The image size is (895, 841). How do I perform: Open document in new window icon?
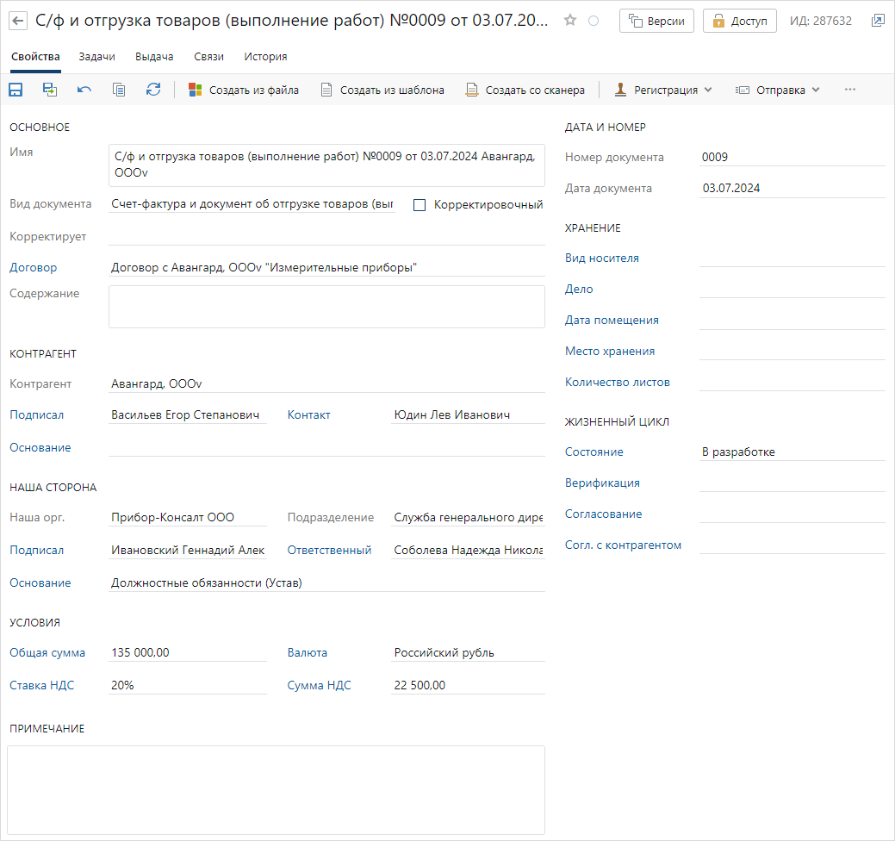point(878,21)
